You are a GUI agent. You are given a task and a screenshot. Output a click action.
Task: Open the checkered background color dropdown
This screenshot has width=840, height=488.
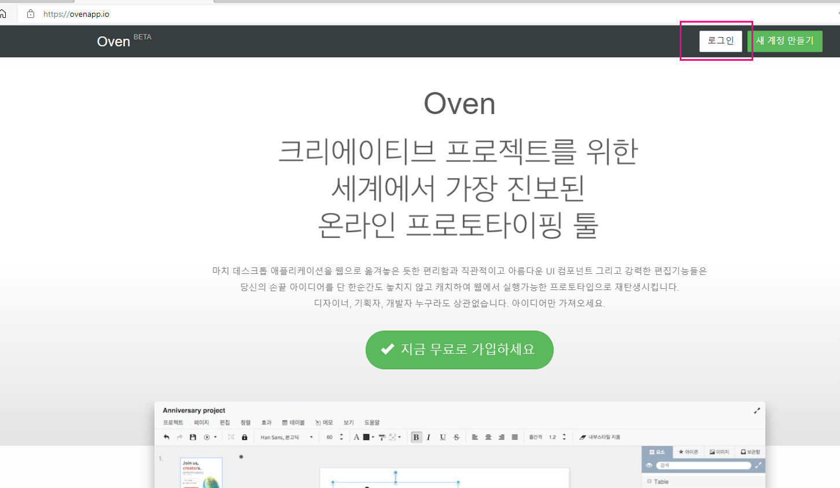click(395, 437)
